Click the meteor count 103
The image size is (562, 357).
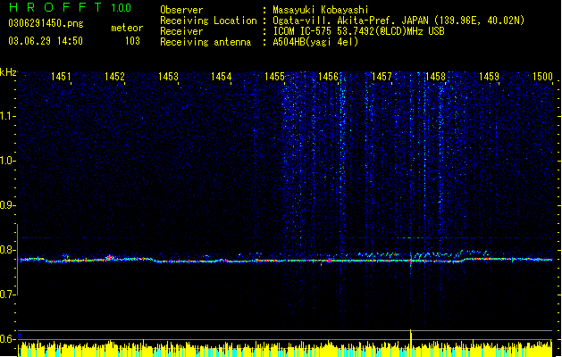pyautogui.click(x=132, y=41)
